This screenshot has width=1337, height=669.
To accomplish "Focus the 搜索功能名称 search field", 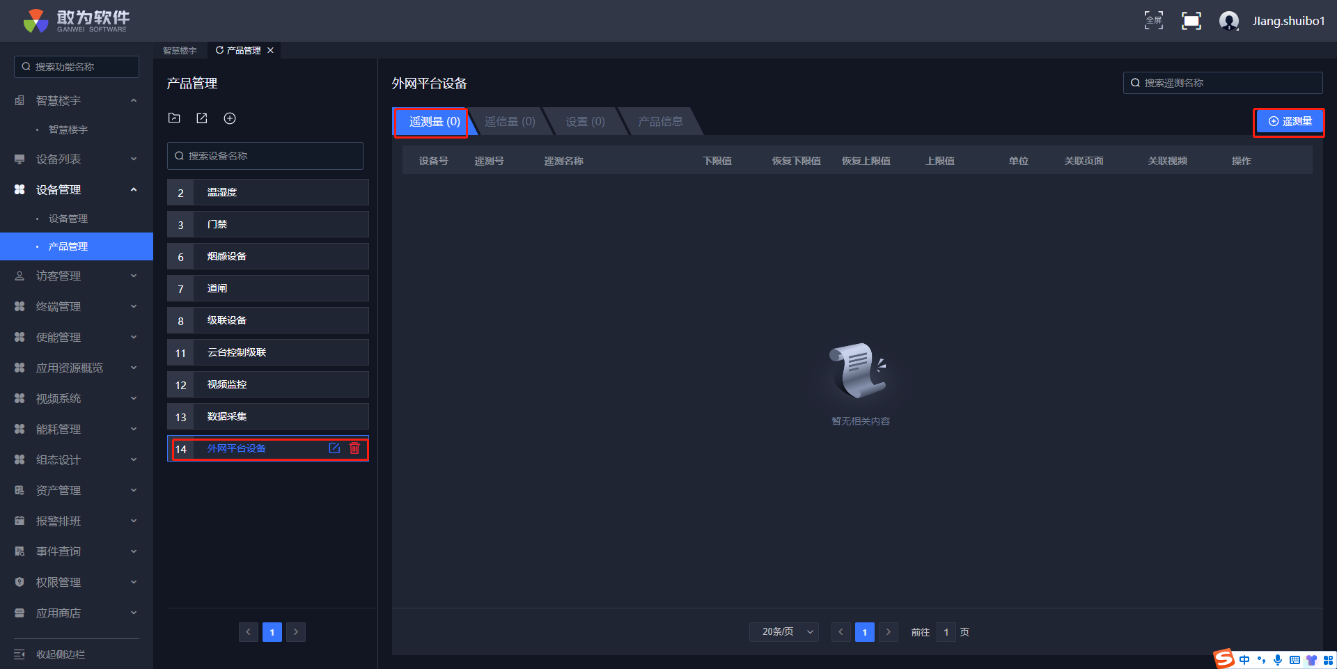I will click(x=77, y=67).
